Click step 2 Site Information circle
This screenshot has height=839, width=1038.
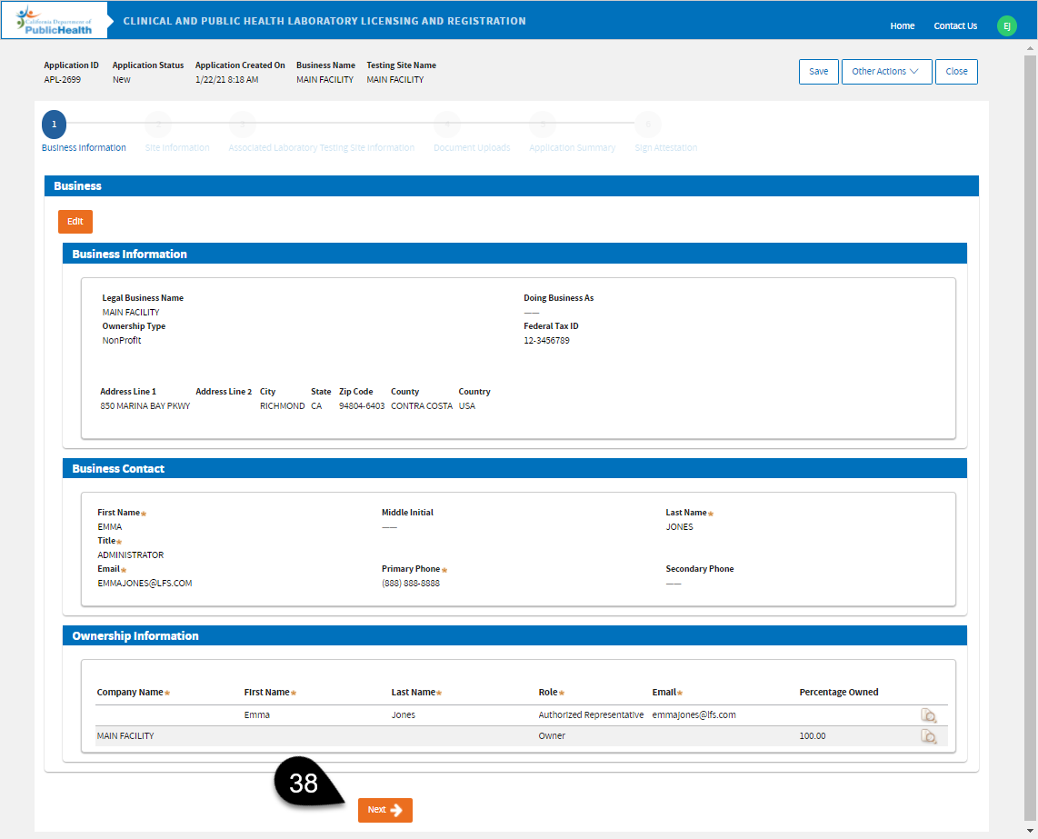point(157,124)
